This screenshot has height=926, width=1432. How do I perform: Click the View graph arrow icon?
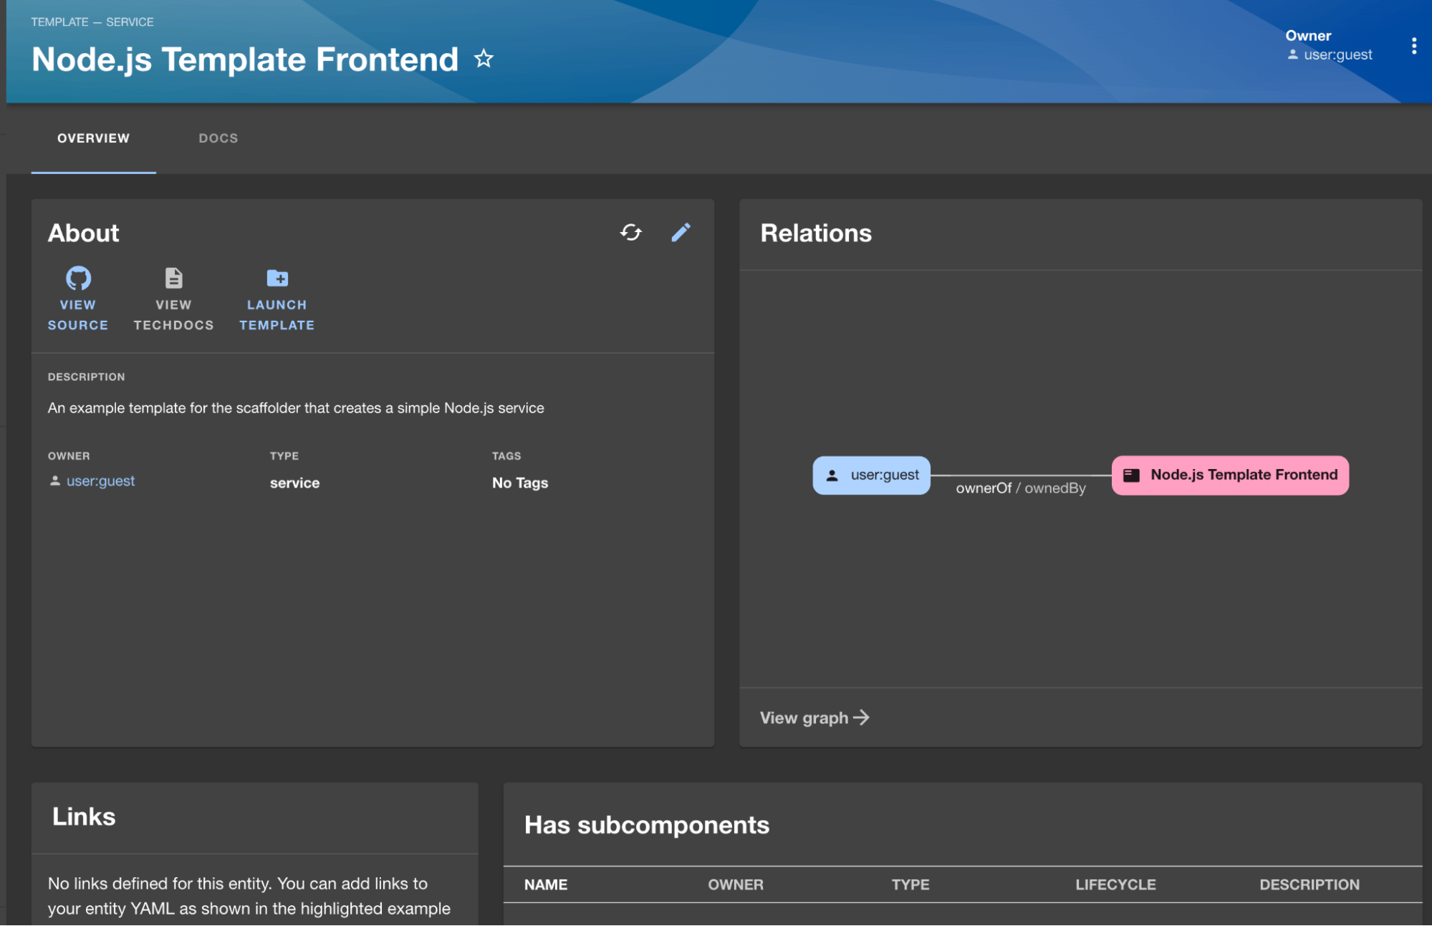coord(862,718)
